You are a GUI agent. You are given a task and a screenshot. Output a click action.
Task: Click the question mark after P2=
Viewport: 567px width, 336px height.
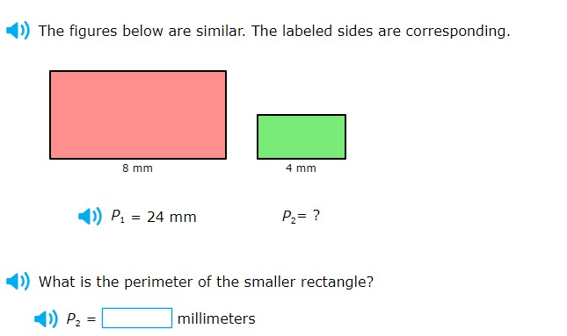[316, 216]
